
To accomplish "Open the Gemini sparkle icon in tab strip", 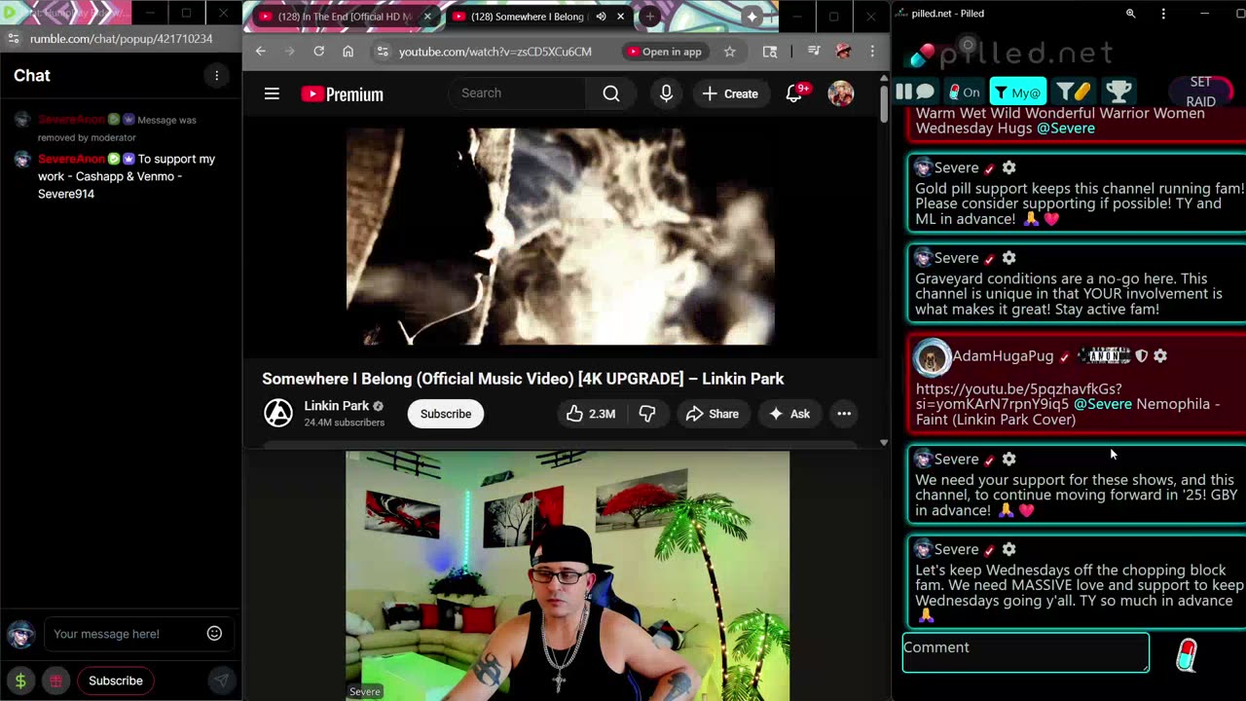I will pos(751,17).
